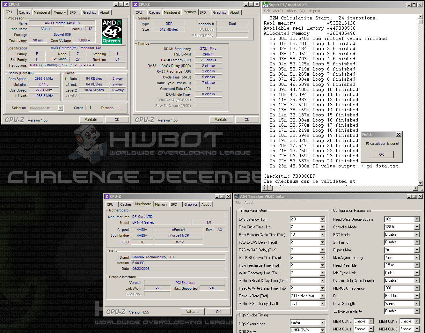Click OK in Memory CPU-Z window

pyautogui.click(x=247, y=120)
